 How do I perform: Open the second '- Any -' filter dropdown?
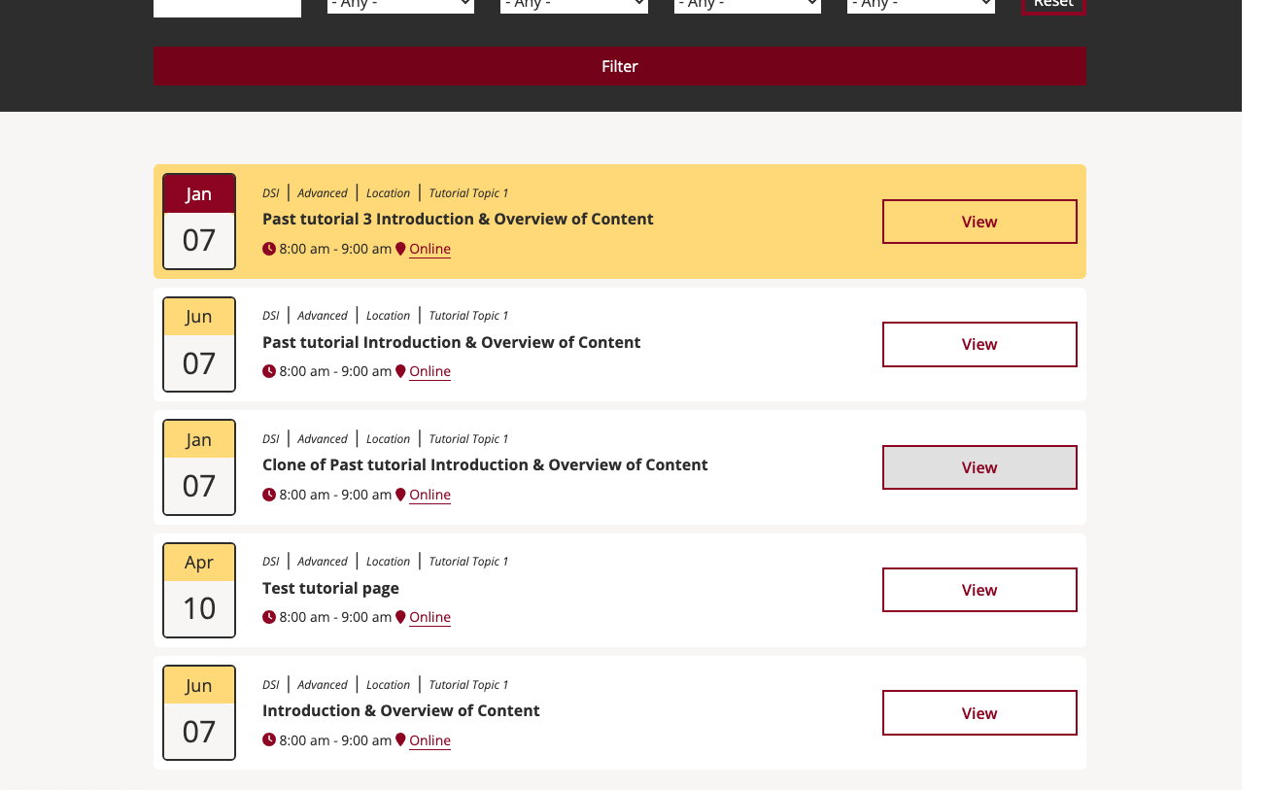(x=573, y=5)
